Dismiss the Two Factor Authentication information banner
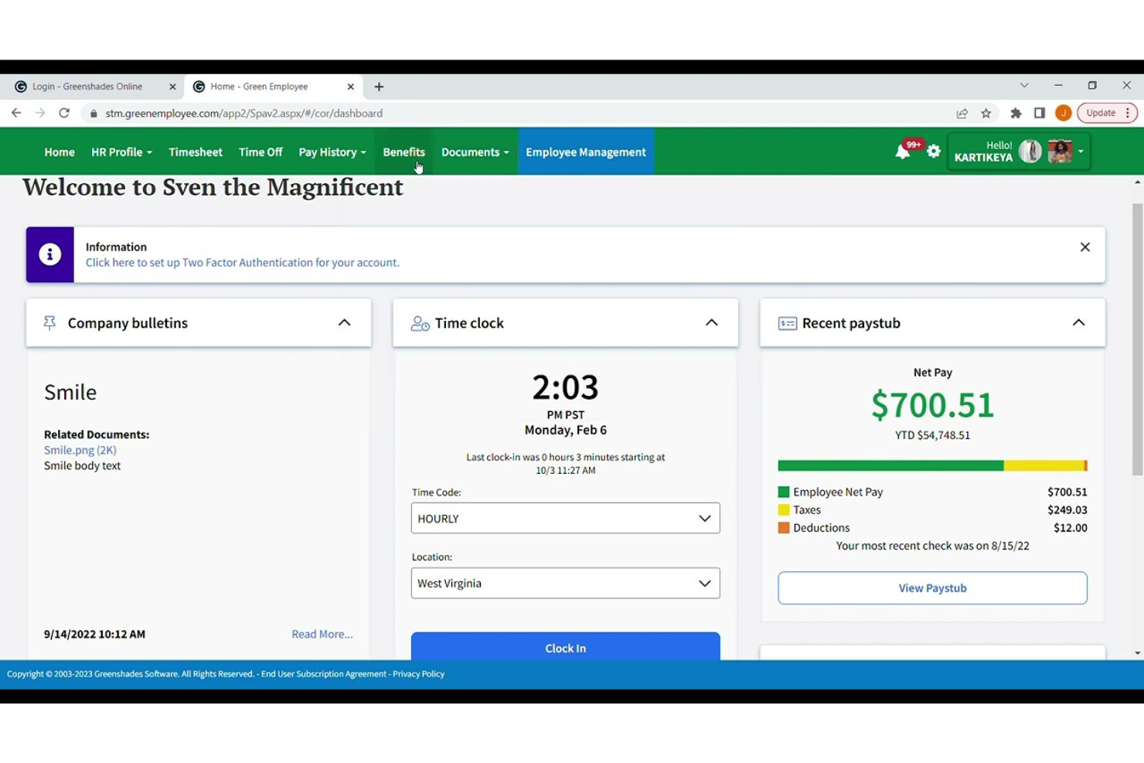The image size is (1144, 763). (1084, 247)
